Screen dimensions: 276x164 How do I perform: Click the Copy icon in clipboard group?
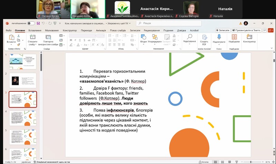click(19, 40)
